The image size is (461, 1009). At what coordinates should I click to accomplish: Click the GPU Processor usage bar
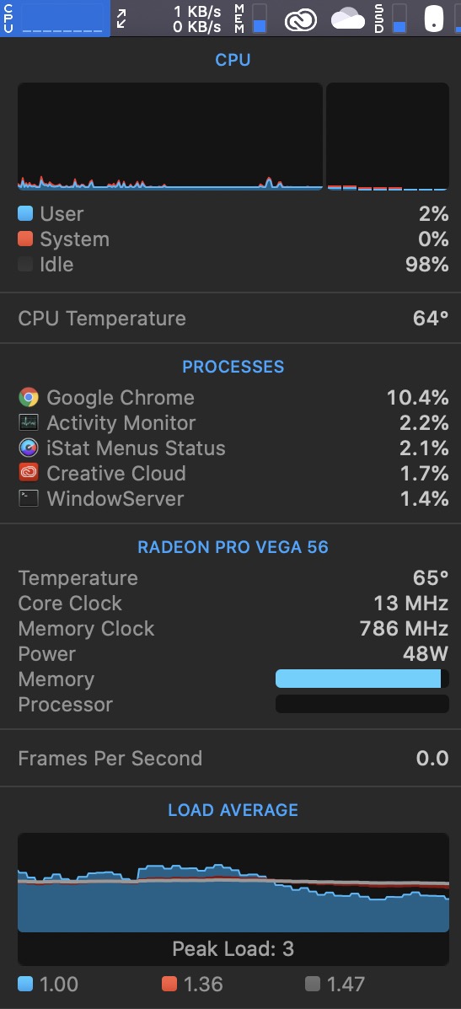point(362,704)
